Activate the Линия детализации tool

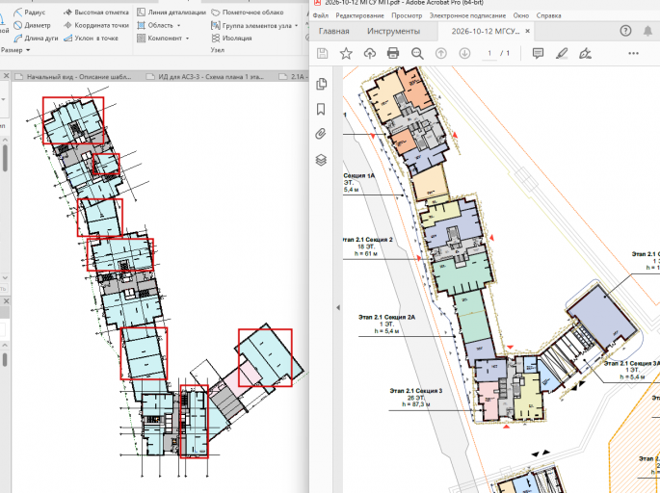point(172,13)
